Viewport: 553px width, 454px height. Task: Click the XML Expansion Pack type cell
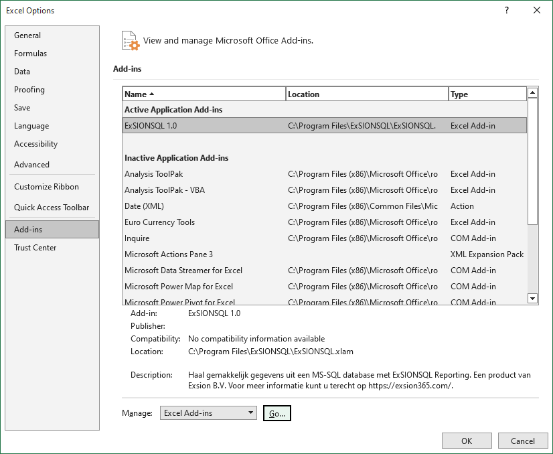[487, 254]
